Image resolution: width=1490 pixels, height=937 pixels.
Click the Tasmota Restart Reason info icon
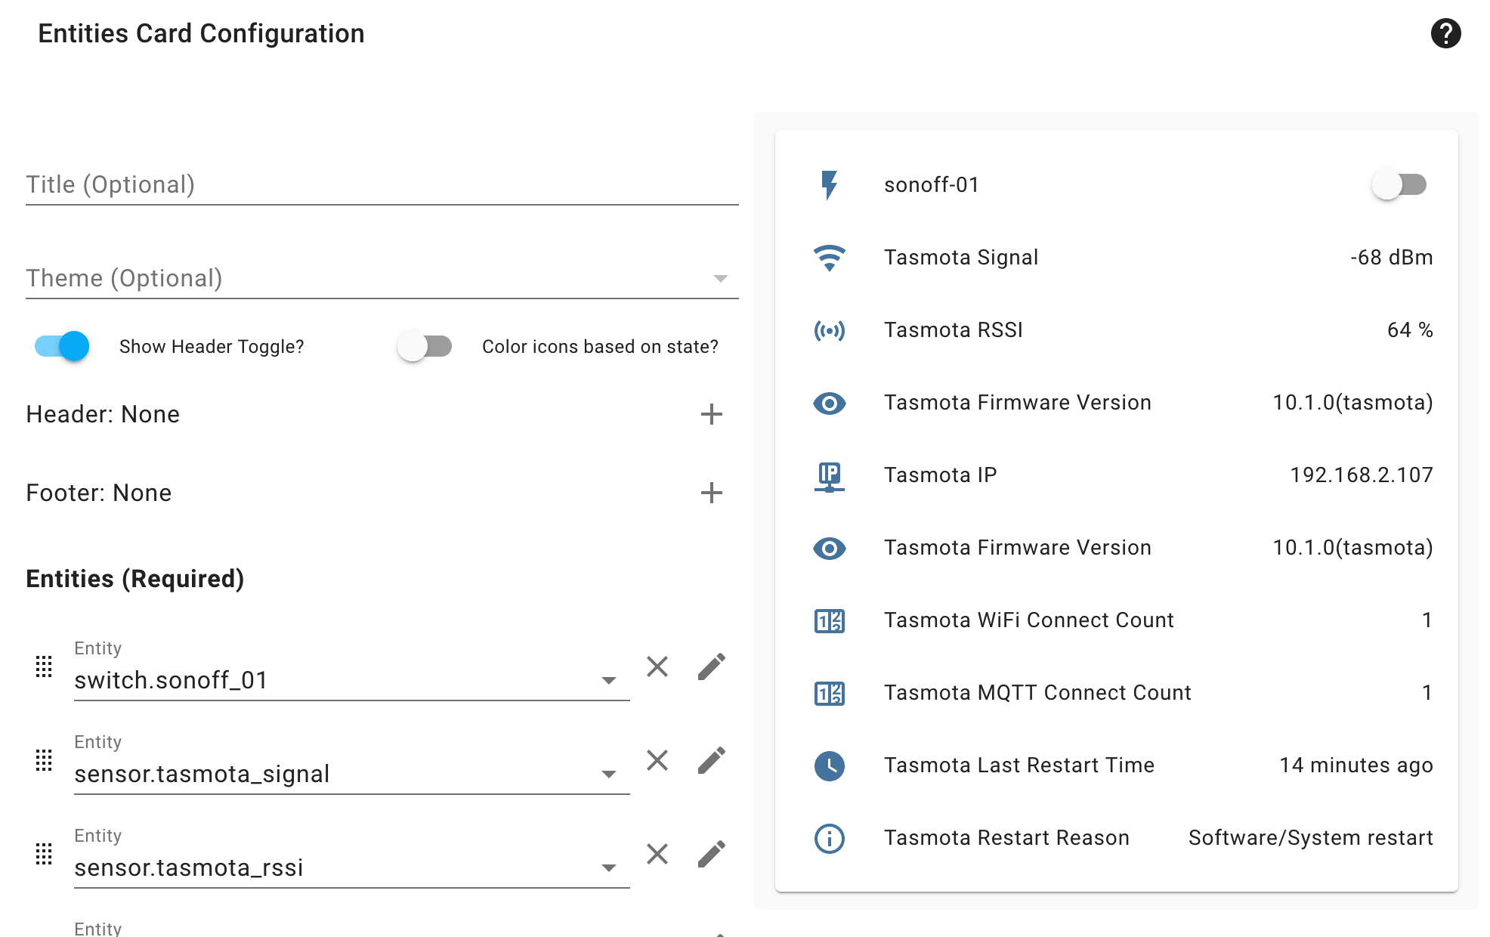coord(829,838)
